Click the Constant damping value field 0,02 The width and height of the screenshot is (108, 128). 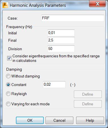coord(54,84)
